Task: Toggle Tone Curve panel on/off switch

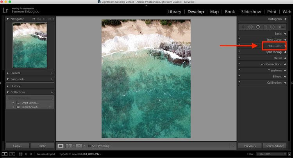Action: pyautogui.click(x=239, y=39)
